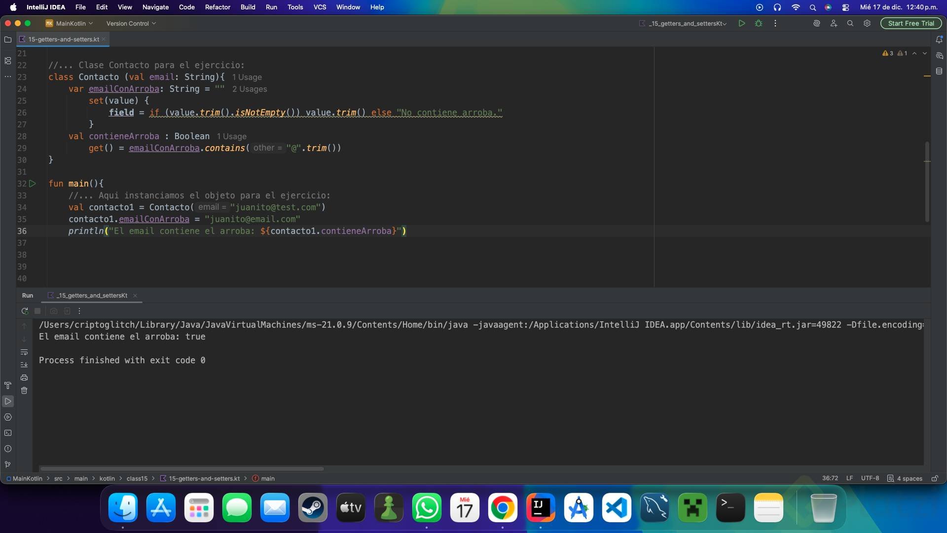Select the 15-getters-and-setters.kt editor tab
Screen dimensions: 947x533
63,39
